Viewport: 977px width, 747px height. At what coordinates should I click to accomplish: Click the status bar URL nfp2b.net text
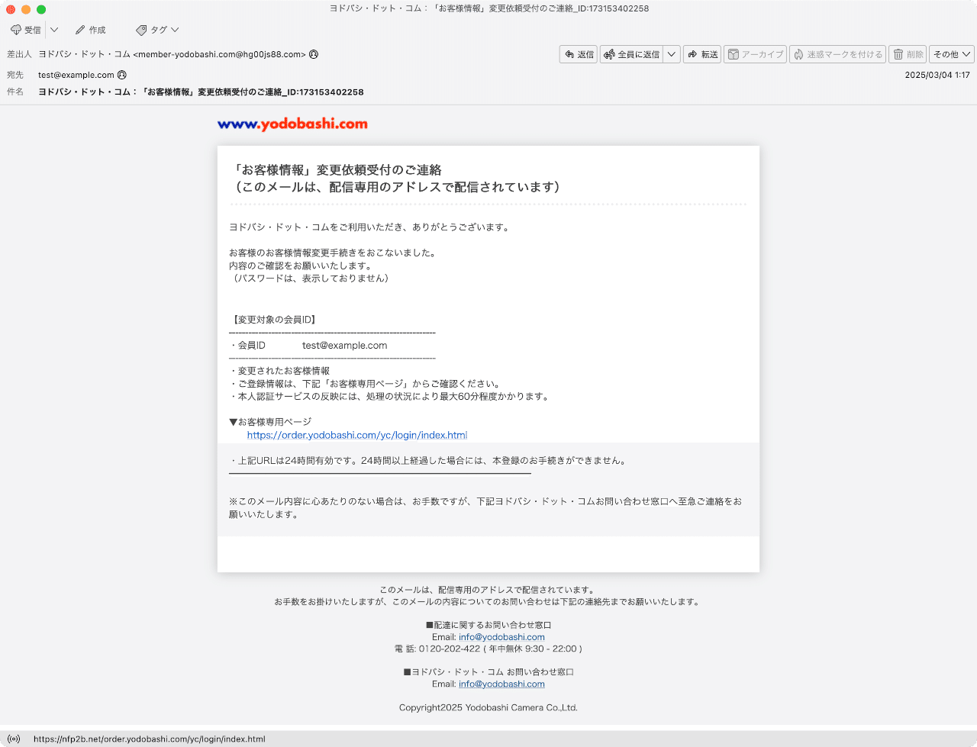[x=150, y=739]
